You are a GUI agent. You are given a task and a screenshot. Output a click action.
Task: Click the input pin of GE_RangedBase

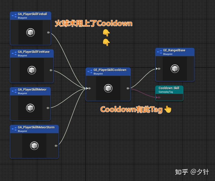pyautogui.click(x=159, y=69)
